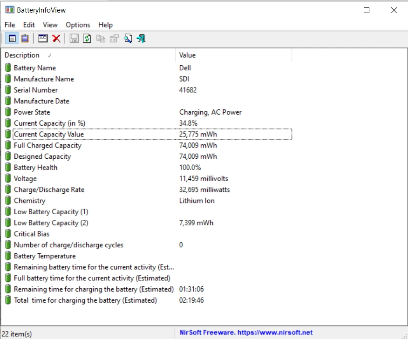The height and width of the screenshot is (339, 408).
Task: Click the Find magnifier icon in toolbar
Action: point(128,39)
